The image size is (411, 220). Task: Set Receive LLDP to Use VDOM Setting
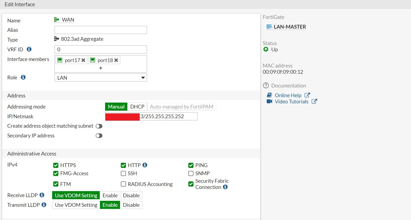pos(76,195)
